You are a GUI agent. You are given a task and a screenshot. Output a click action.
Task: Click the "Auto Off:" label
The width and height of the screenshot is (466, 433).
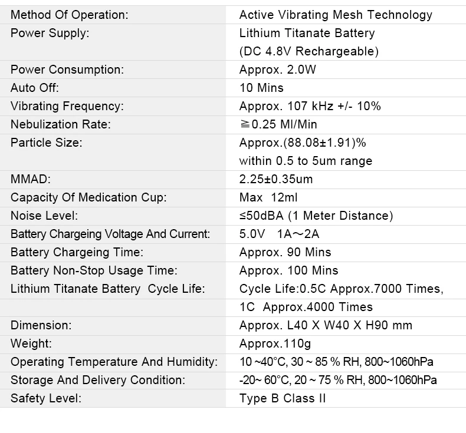35,88
